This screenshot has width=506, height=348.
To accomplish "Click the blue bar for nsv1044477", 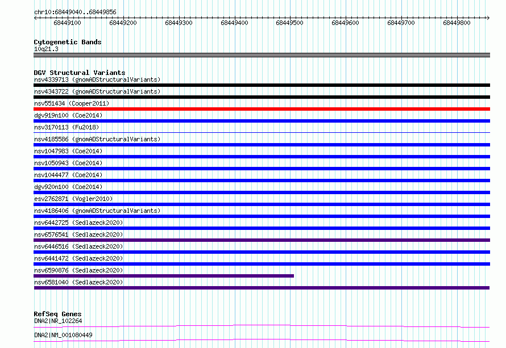I will pyautogui.click(x=262, y=181).
